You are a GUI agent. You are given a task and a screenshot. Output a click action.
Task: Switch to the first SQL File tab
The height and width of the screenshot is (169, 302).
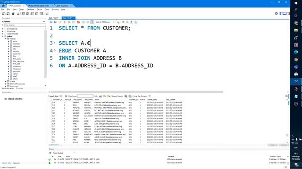pos(53,18)
